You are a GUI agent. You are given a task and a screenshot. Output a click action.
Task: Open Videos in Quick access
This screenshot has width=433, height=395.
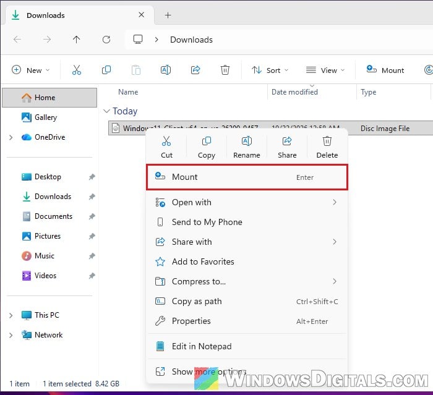pos(49,276)
